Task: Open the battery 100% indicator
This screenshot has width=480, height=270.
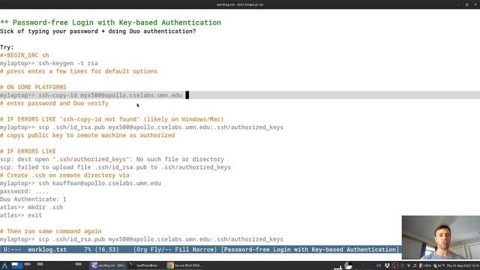Action: click(425, 265)
